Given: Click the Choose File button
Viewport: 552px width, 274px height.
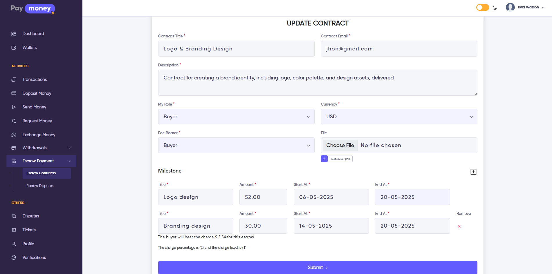Looking at the screenshot, I should (x=340, y=145).
